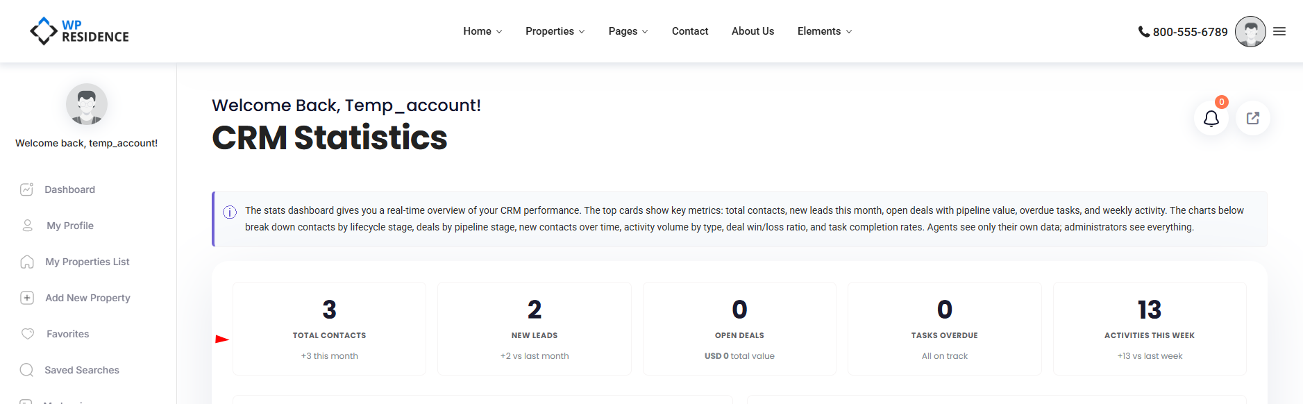Viewport: 1303px width, 404px height.
Task: Open the Contact page
Action: coord(689,31)
